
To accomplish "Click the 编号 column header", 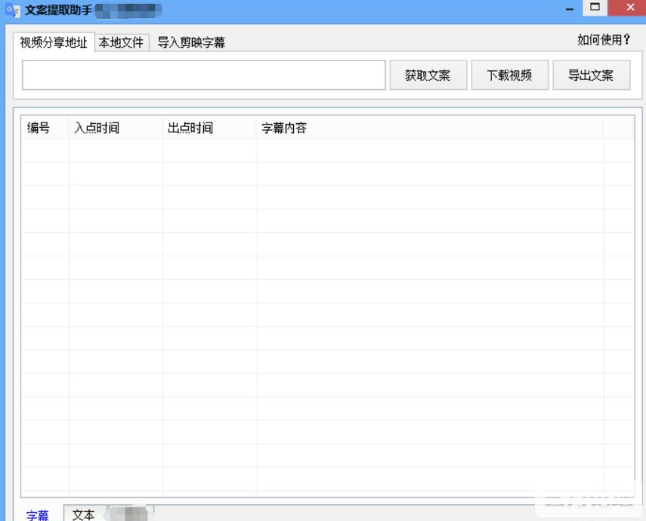I will point(45,128).
